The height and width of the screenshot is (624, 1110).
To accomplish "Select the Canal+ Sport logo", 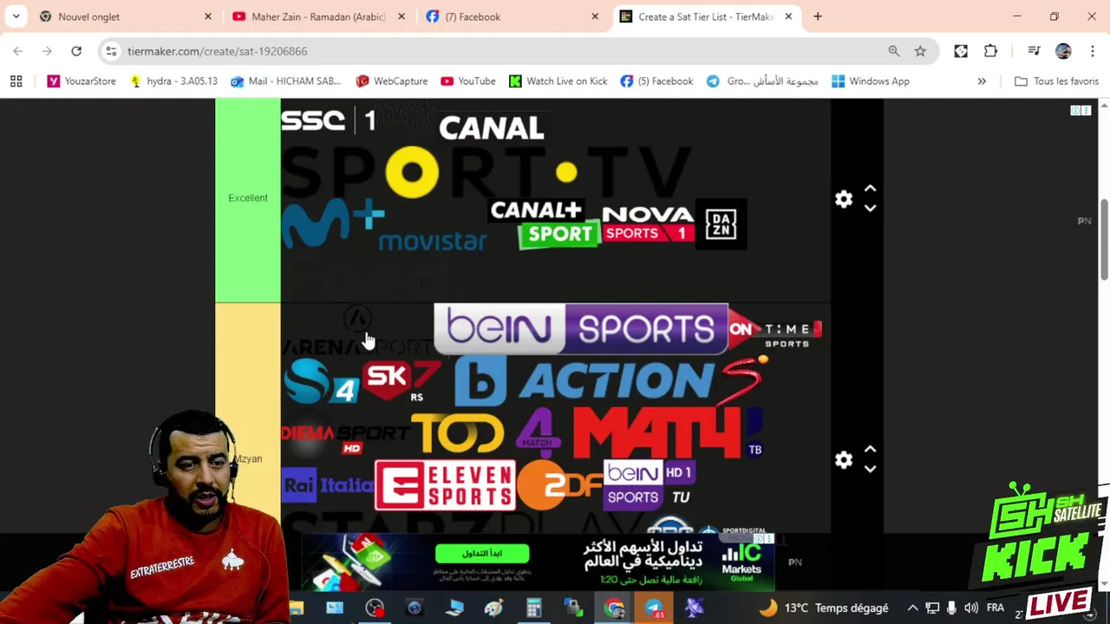I will point(545,224).
